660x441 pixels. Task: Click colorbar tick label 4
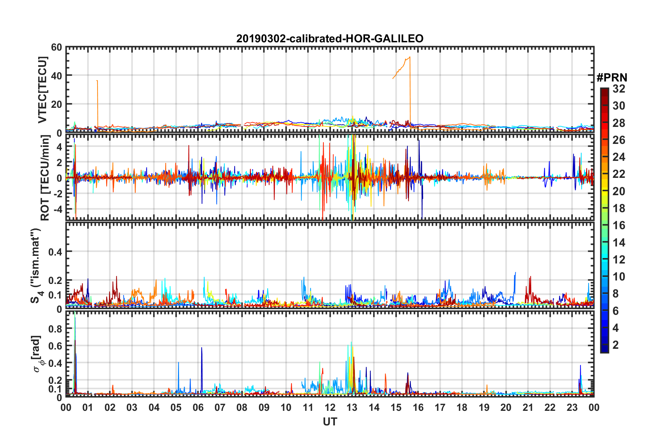[616, 328]
